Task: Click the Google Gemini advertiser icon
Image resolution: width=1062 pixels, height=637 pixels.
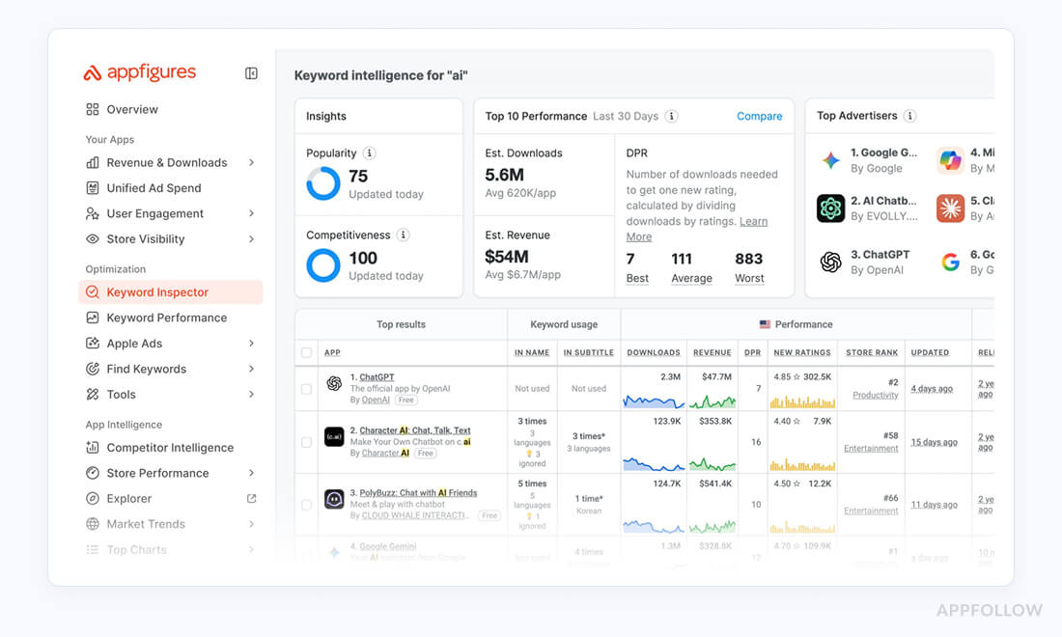Action: (x=830, y=160)
